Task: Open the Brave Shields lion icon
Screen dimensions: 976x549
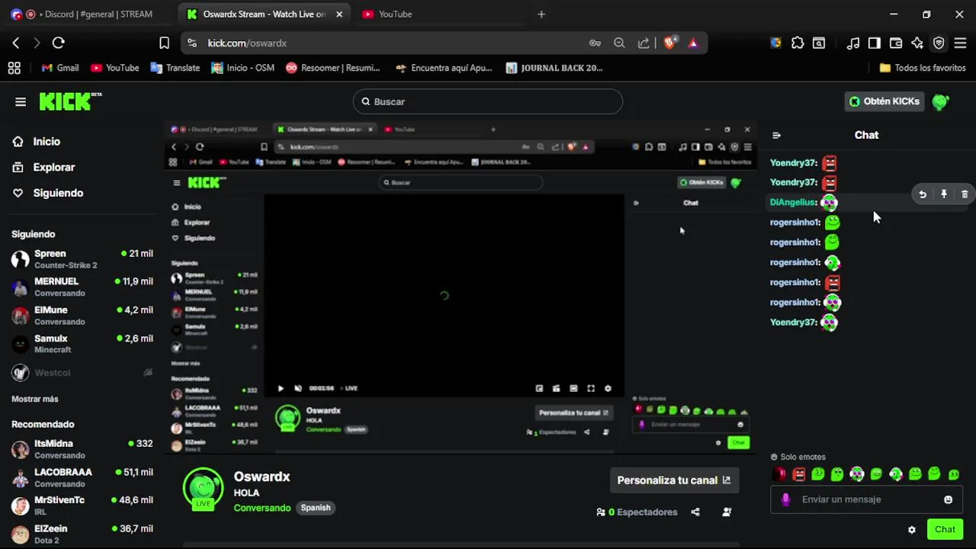Action: point(669,43)
